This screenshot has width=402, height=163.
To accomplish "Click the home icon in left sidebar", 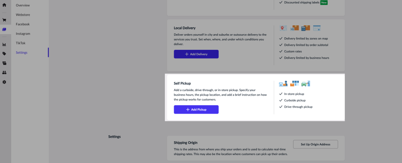I will pos(4,5).
